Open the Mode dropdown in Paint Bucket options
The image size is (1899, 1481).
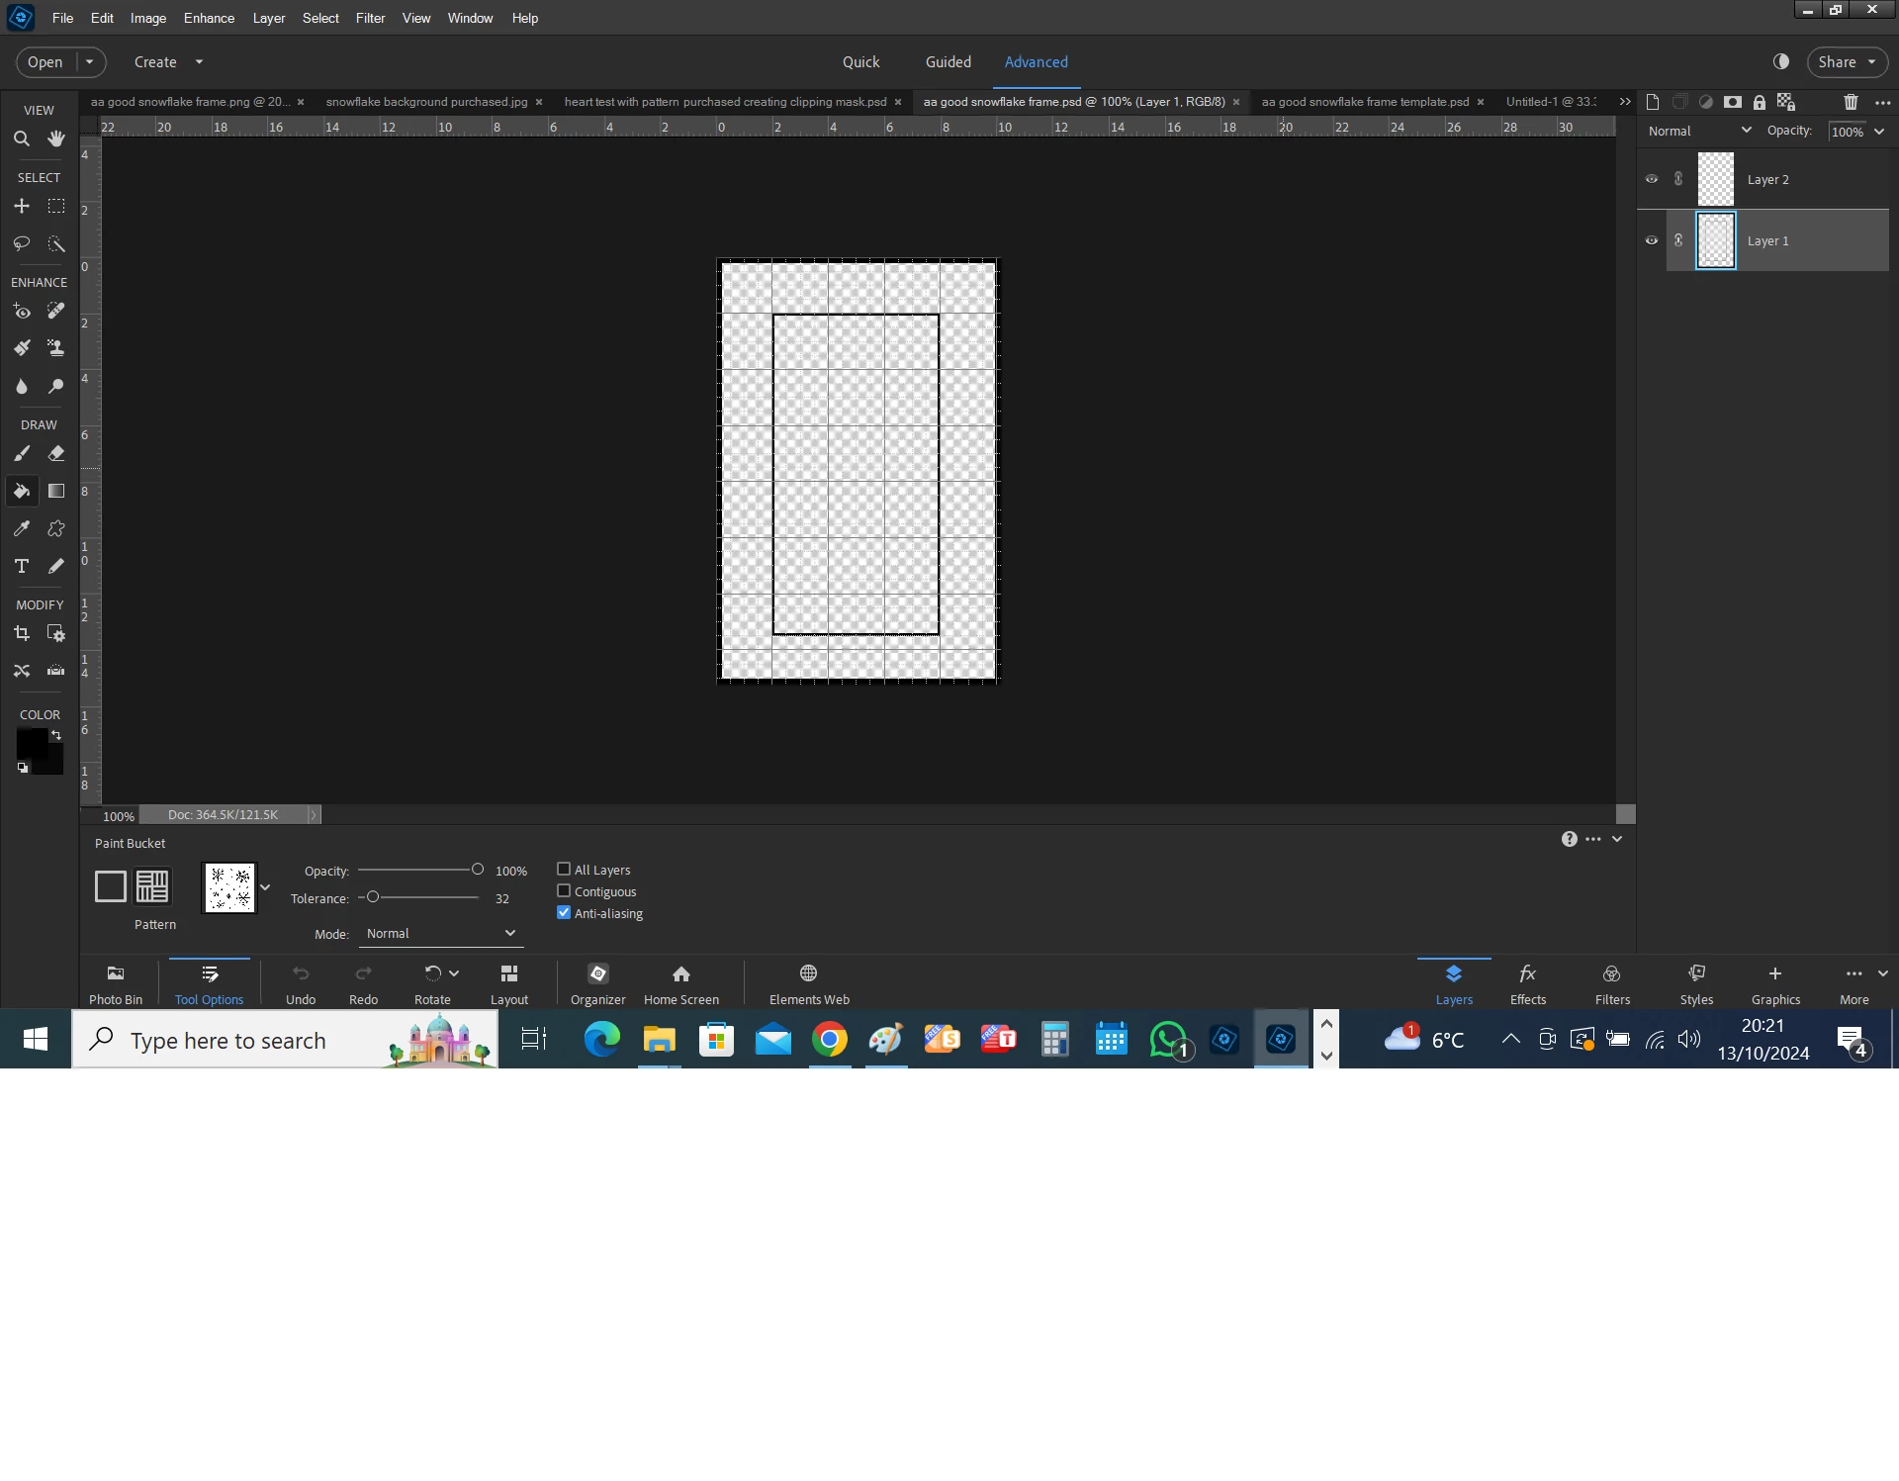(x=440, y=933)
